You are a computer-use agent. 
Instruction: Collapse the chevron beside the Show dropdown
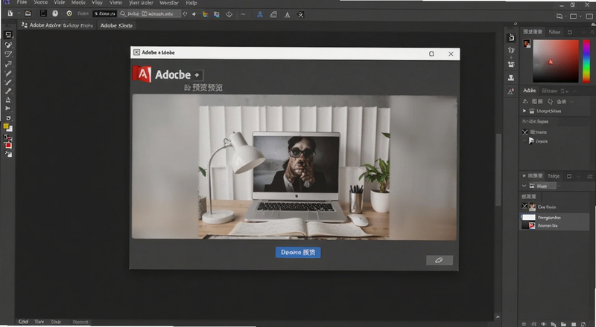click(x=524, y=186)
